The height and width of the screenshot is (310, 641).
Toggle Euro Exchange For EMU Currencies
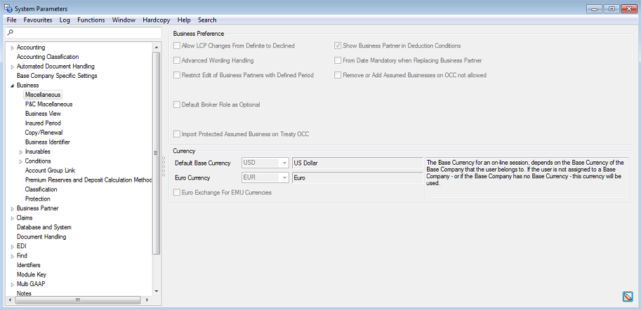(x=177, y=192)
